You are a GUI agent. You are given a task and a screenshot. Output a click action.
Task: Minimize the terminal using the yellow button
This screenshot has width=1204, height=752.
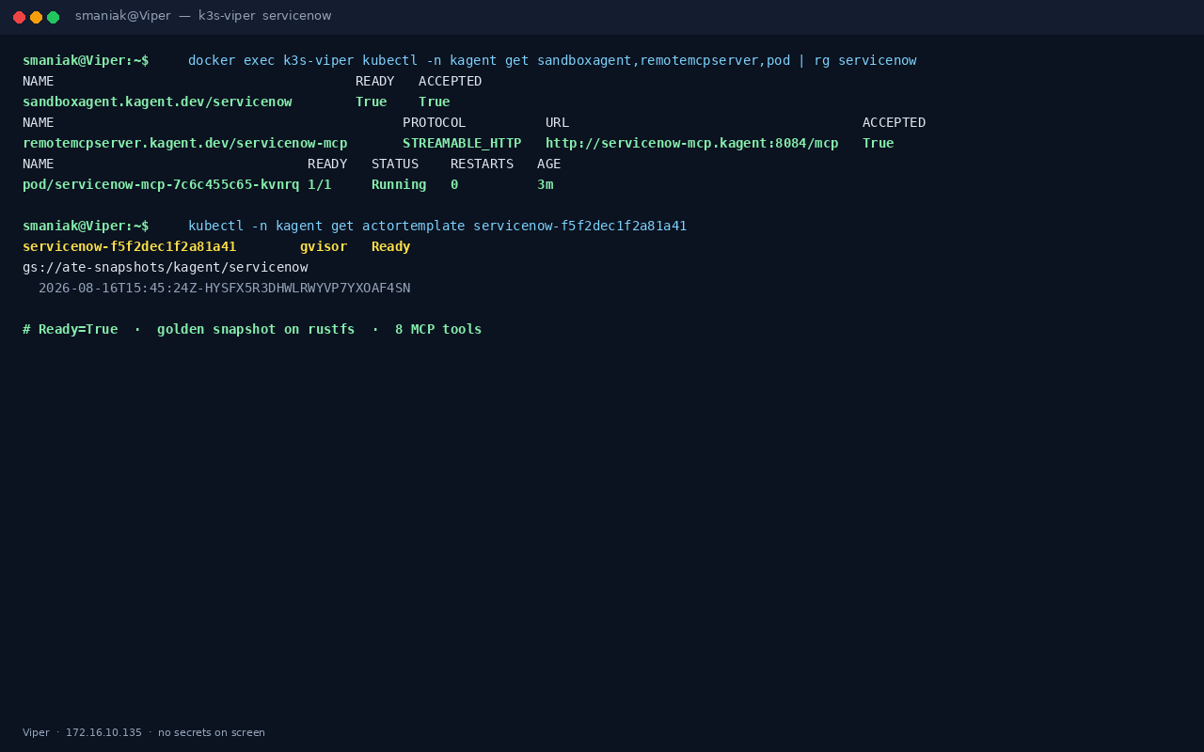pyautogui.click(x=36, y=17)
